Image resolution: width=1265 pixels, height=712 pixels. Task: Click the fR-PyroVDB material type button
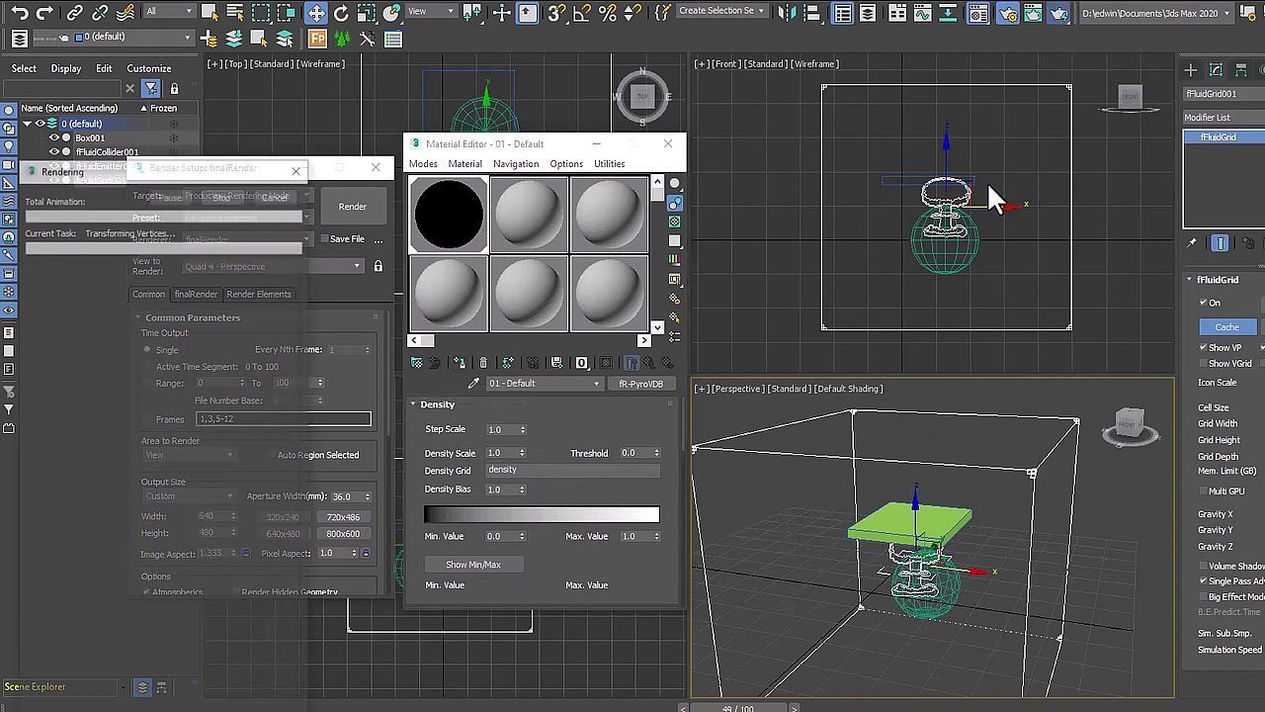point(641,384)
